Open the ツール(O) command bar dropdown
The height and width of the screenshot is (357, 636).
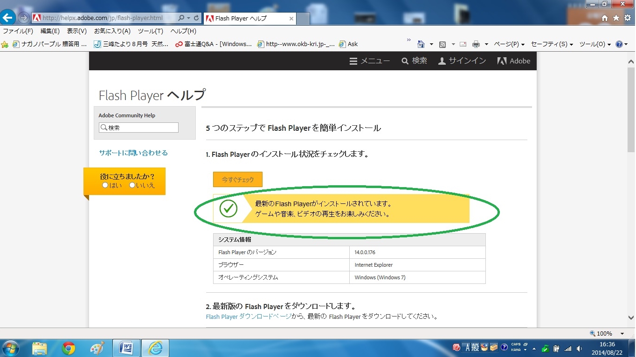coord(595,44)
